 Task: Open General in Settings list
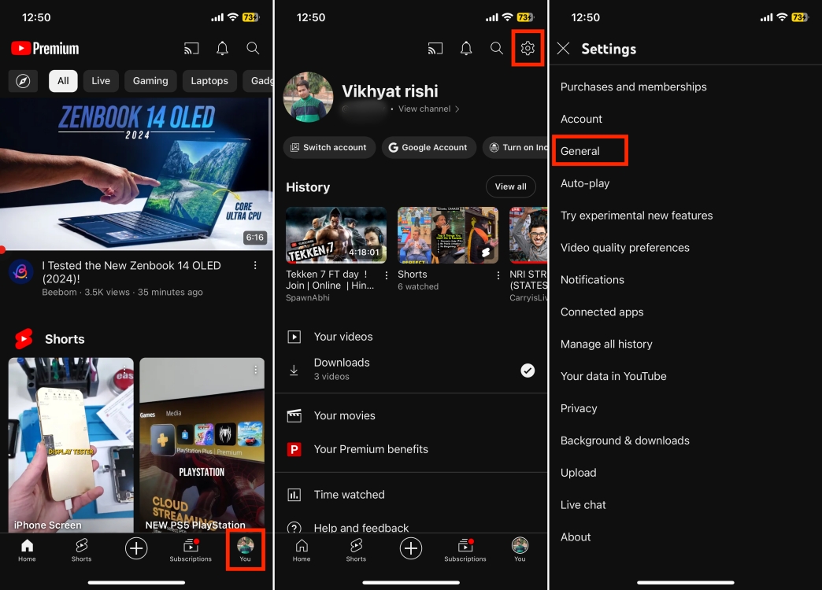pyautogui.click(x=580, y=150)
